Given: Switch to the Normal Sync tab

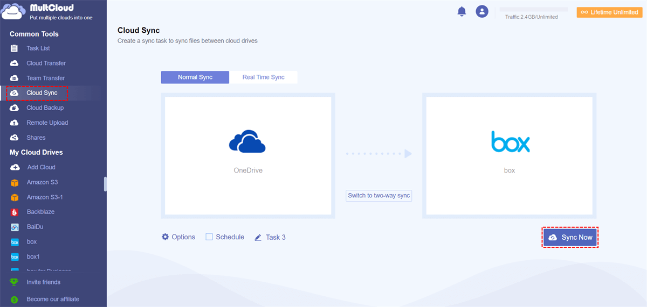Looking at the screenshot, I should [195, 77].
